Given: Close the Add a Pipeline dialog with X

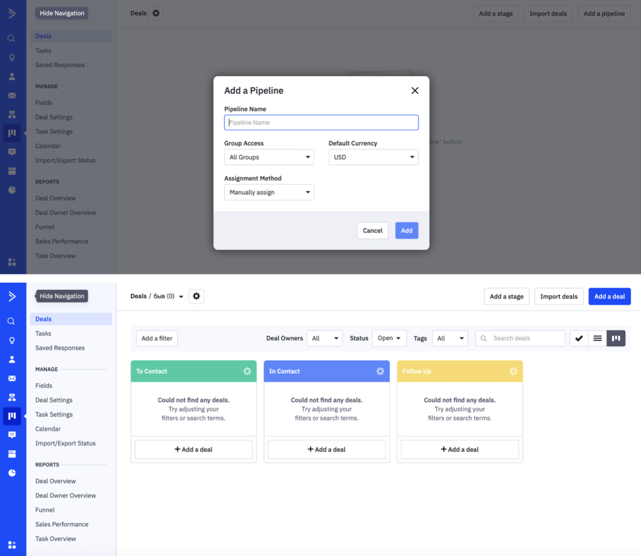Looking at the screenshot, I should (415, 90).
